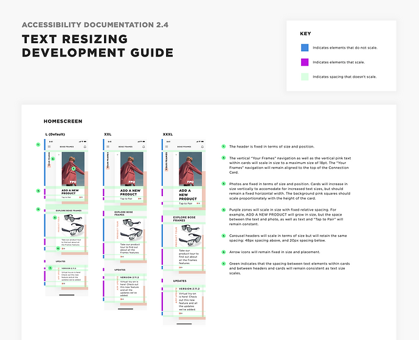Click the 'XXL' size label
This screenshot has height=340, width=419.
[108, 134]
